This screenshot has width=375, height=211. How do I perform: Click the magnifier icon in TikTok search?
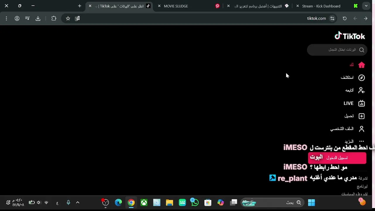click(x=362, y=50)
